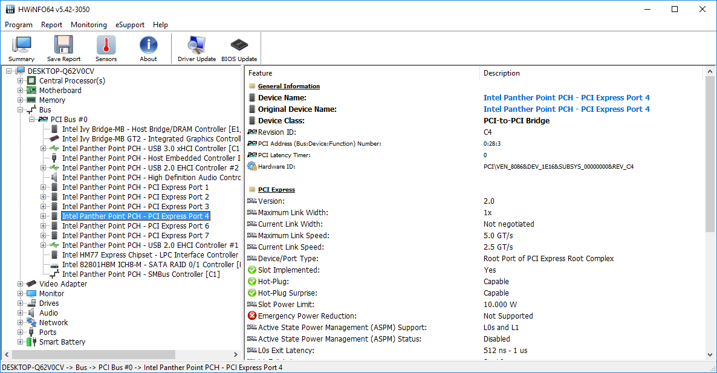
Task: Expand the Video Adapter node
Action: click(20, 284)
